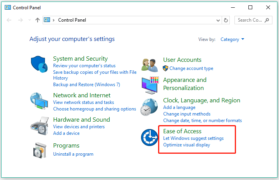Image resolution: width=279 pixels, height=180 pixels.
Task: Open Hardware and Sound heading link
Action: [x=82, y=119]
